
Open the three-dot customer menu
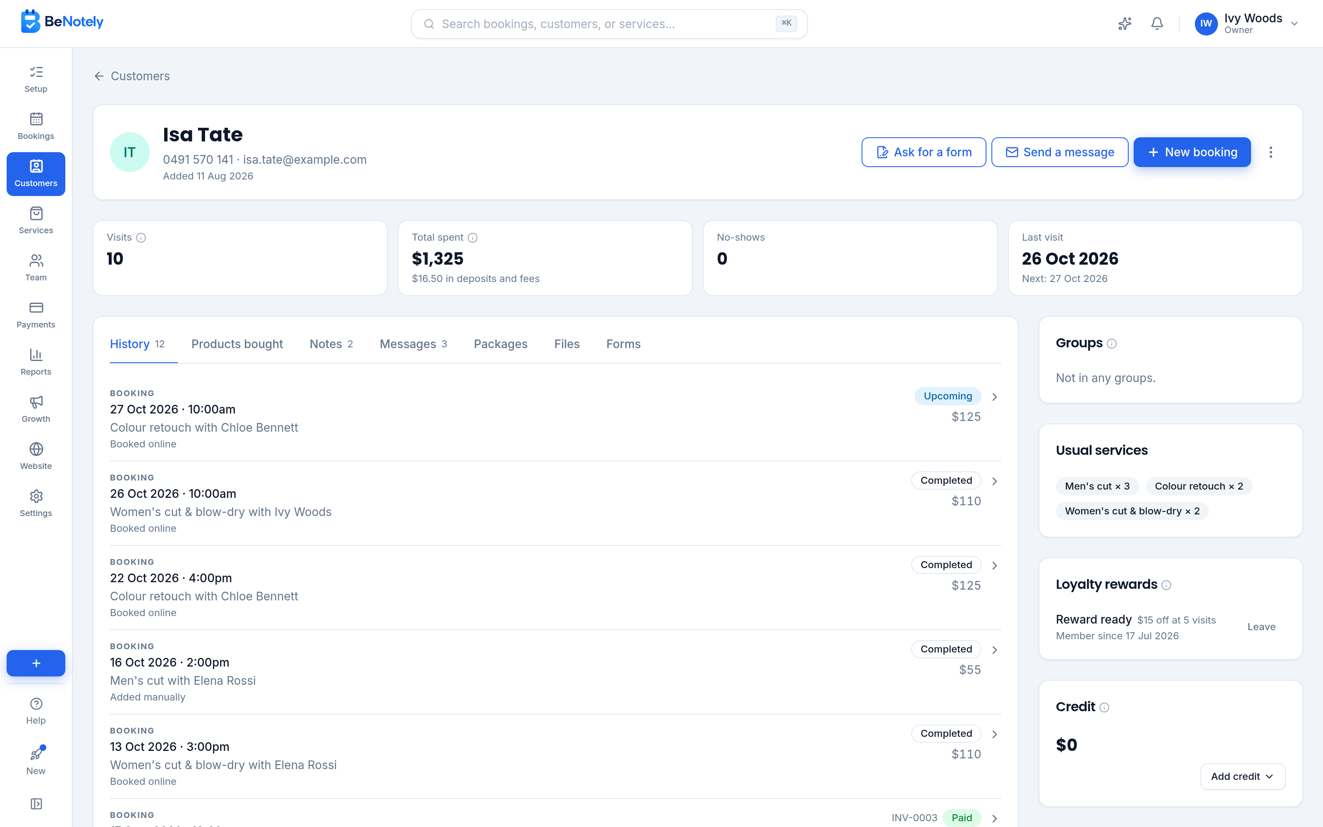point(1270,152)
